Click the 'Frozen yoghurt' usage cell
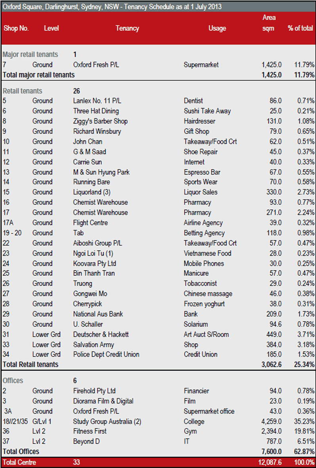This screenshot has width=316, height=468. 204,304
